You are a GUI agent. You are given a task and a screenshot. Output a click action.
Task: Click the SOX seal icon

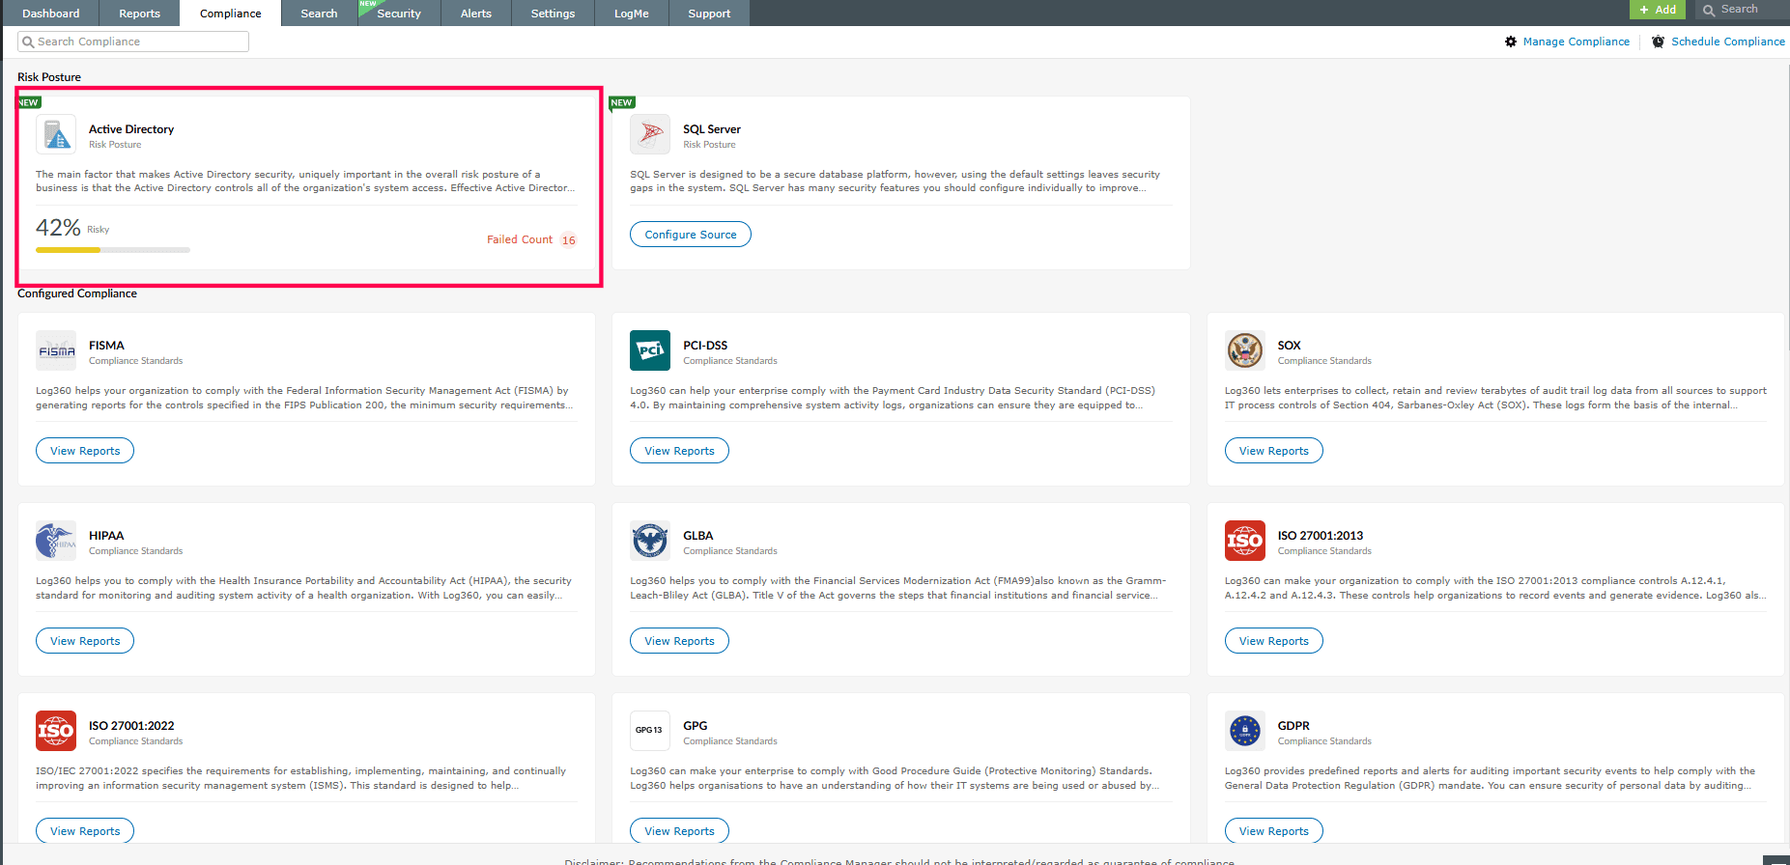coord(1245,351)
